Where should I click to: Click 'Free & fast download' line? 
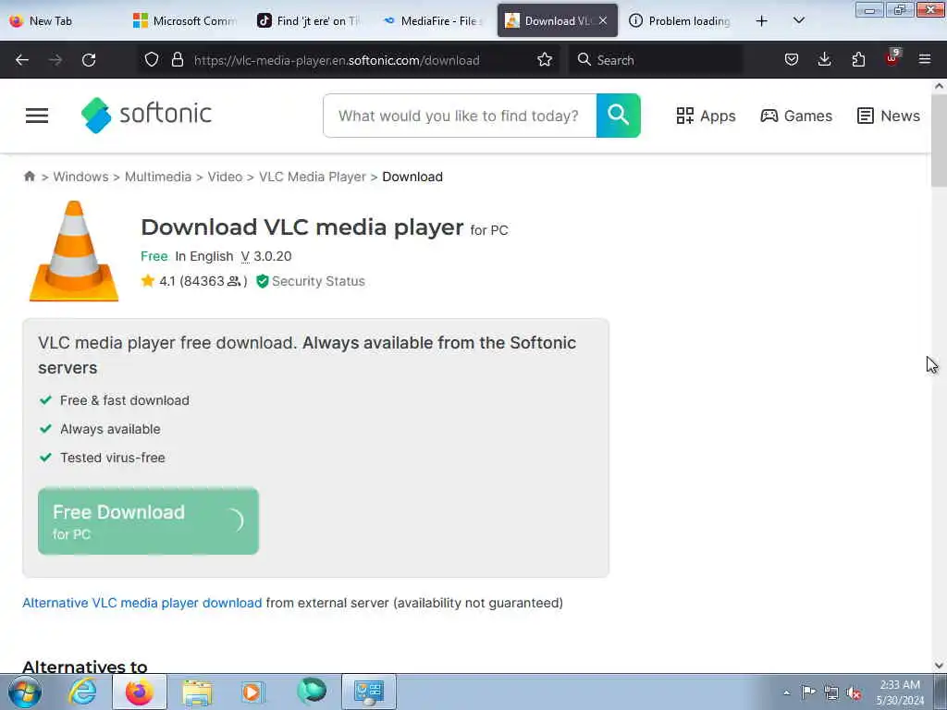[125, 400]
